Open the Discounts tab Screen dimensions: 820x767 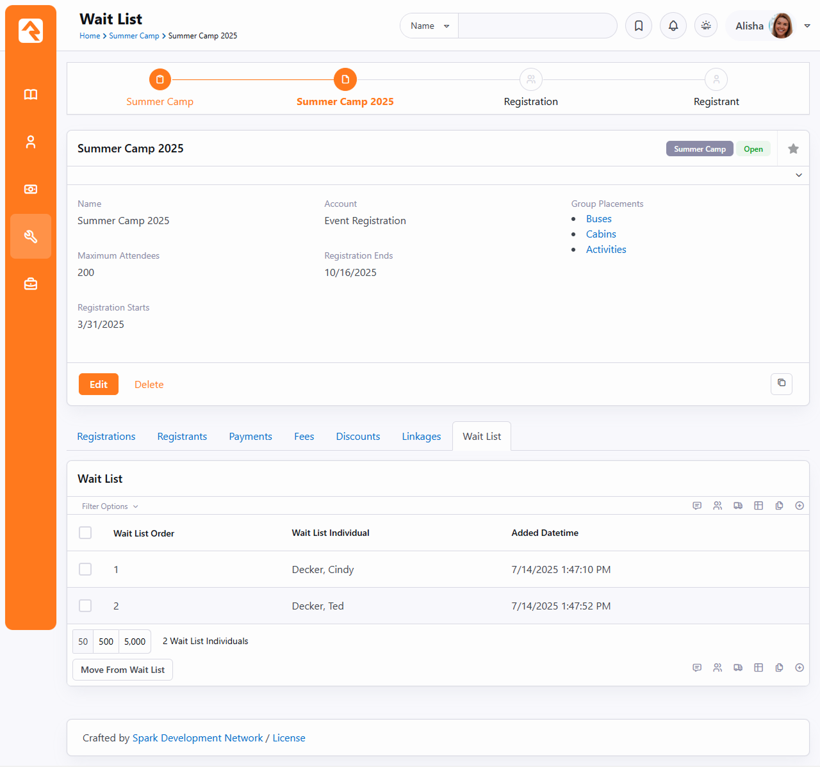(357, 437)
